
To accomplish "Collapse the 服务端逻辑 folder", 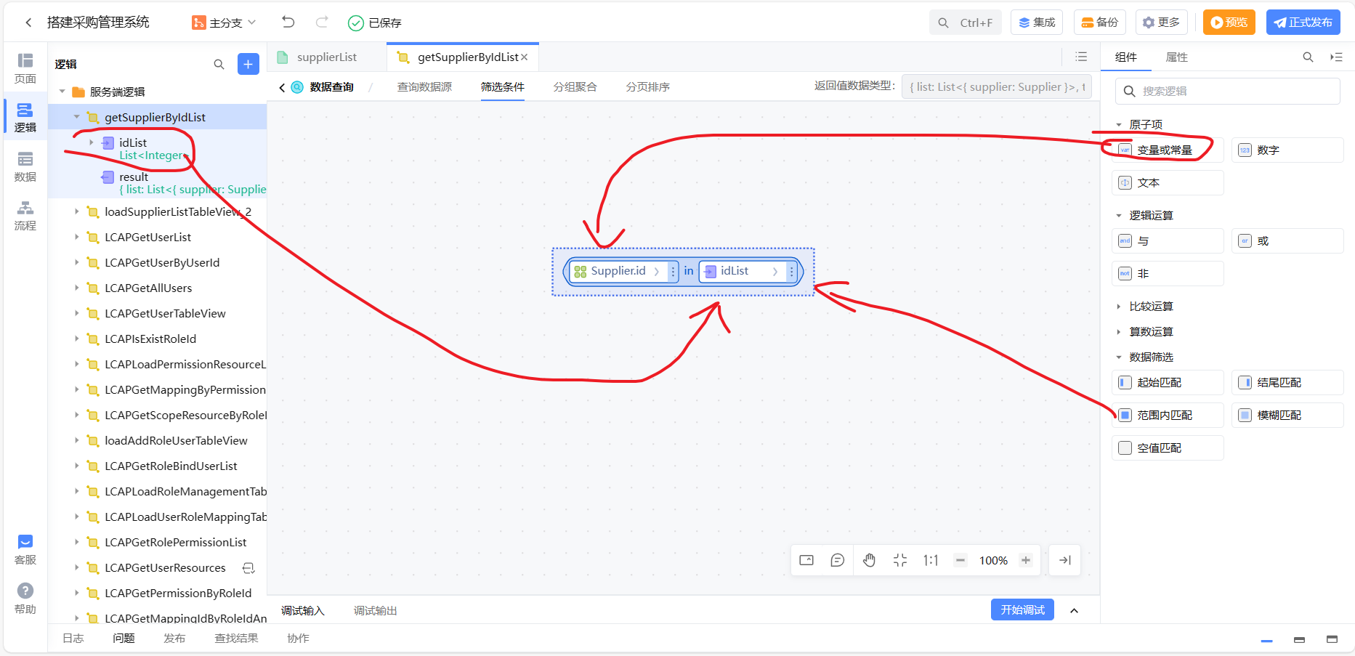I will click(62, 92).
